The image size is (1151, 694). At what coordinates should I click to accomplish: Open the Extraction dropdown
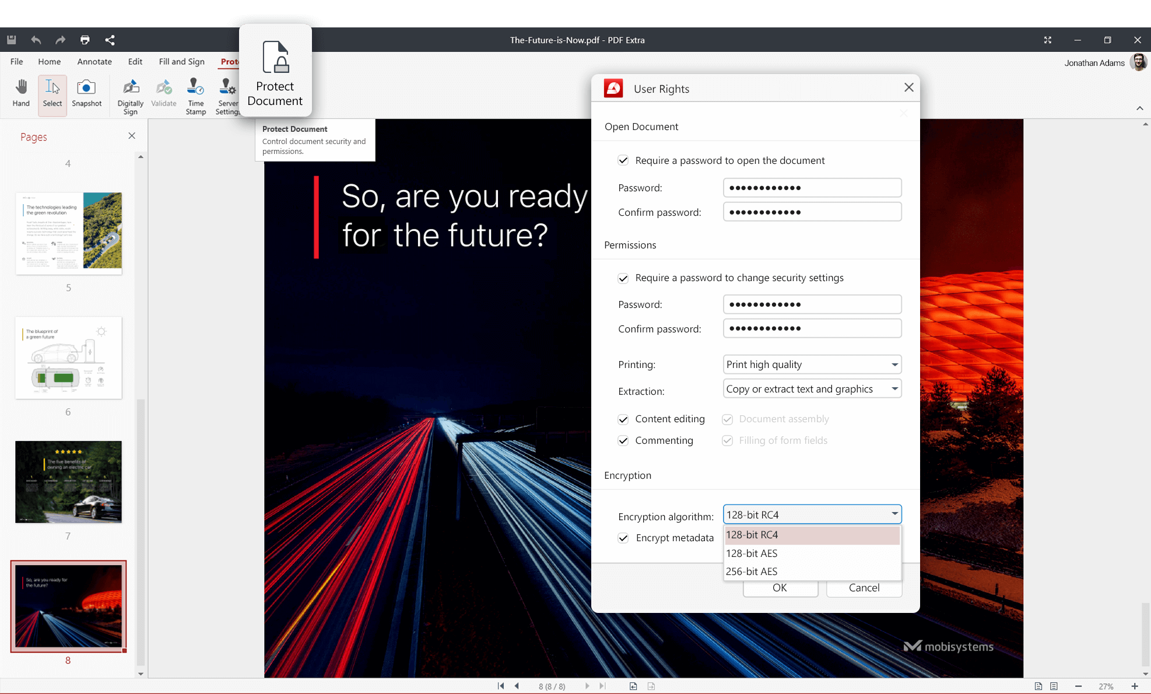tap(812, 389)
